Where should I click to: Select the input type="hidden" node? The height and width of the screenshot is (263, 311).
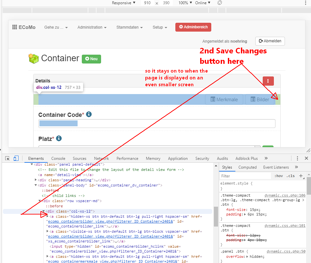115,249
